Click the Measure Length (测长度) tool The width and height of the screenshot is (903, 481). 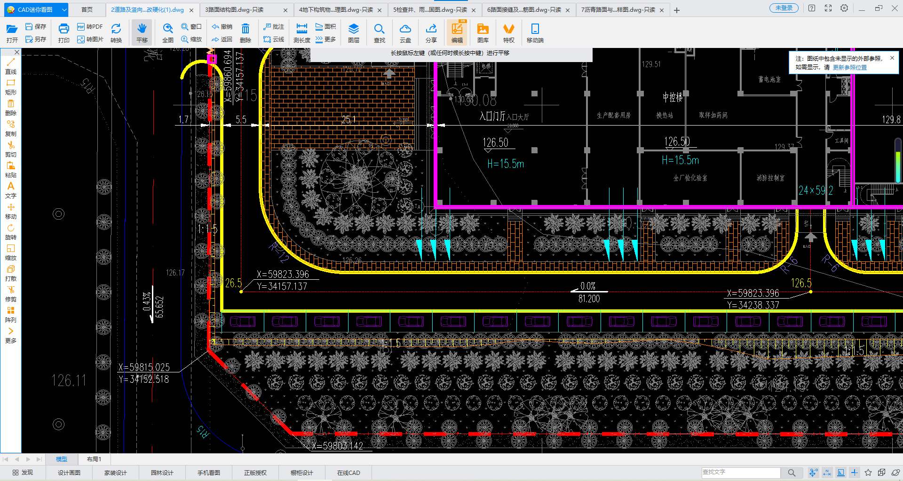[301, 33]
